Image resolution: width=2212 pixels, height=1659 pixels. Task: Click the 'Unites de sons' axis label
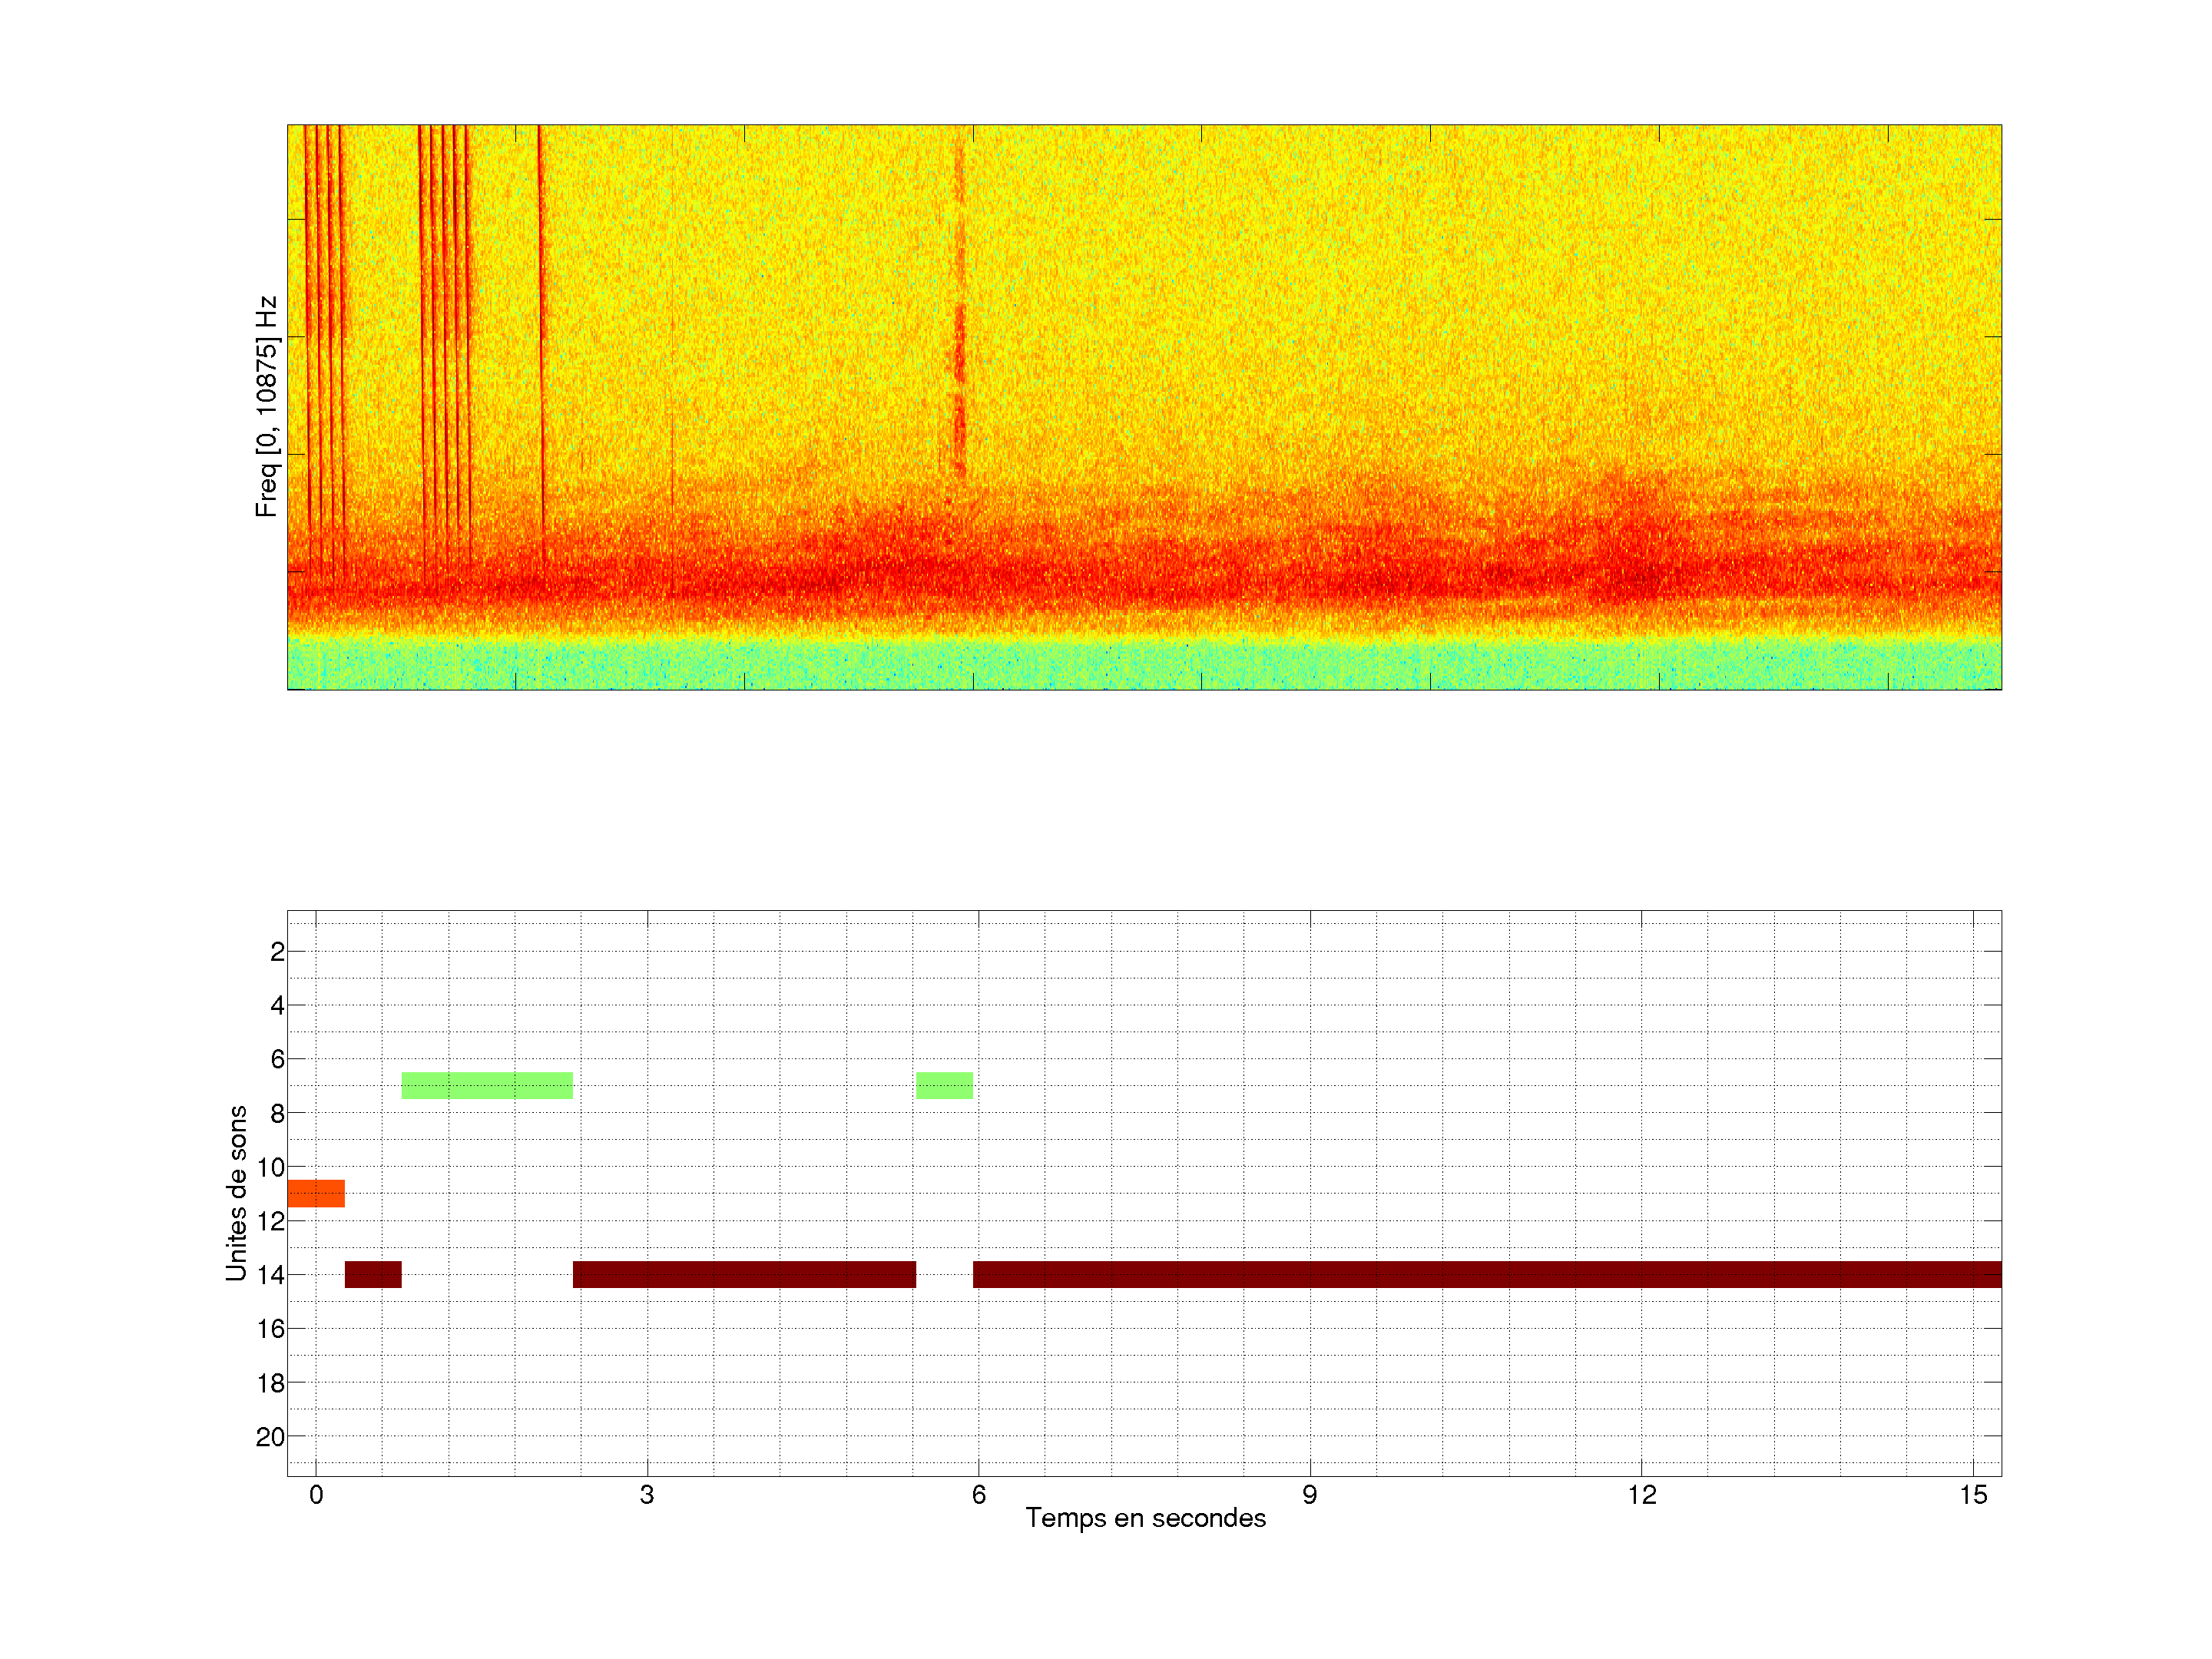(x=237, y=1192)
